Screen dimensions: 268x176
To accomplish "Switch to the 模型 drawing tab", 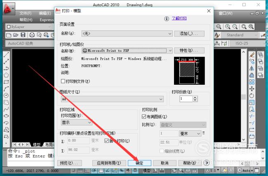I will pos(37,144).
